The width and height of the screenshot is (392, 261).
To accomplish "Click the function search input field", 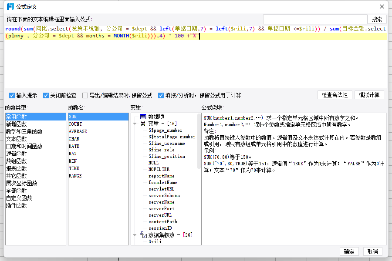I will (x=315, y=19).
